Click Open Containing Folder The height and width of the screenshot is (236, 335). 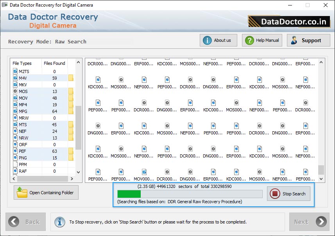46,193
